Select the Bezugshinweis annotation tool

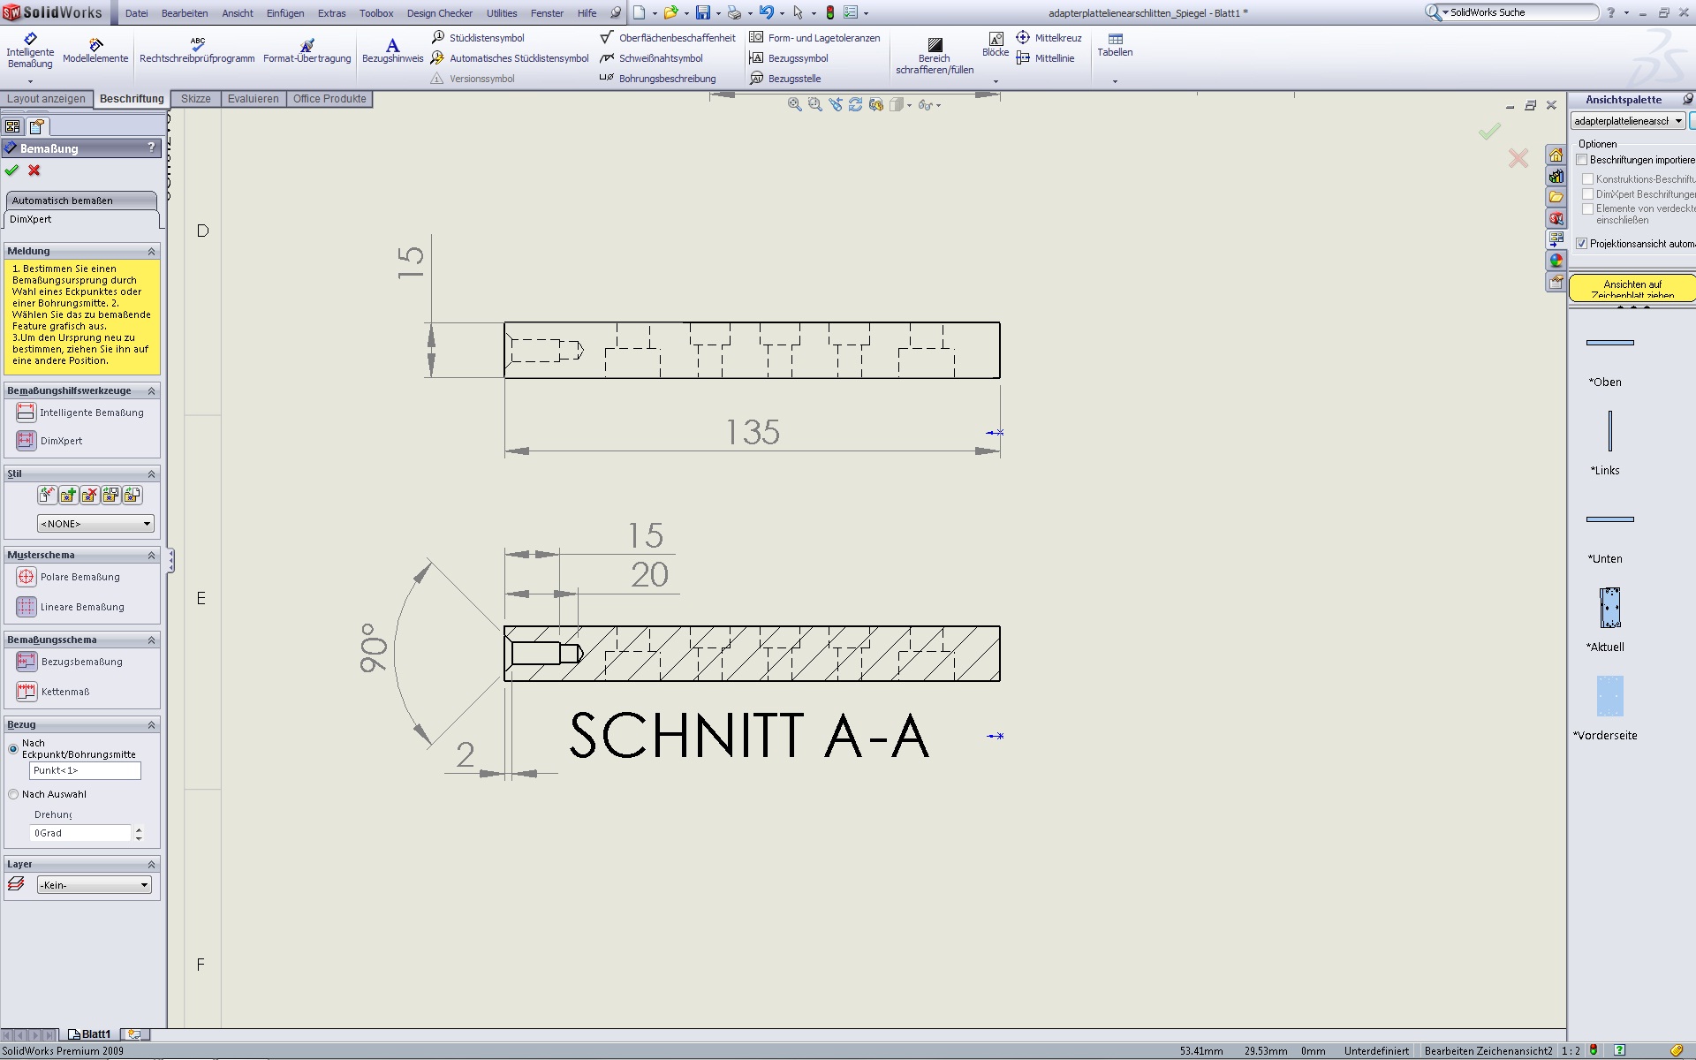point(392,46)
